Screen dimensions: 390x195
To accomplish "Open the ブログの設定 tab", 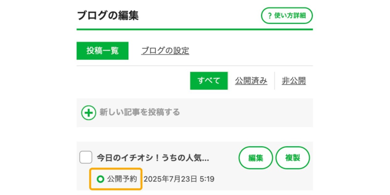I will (165, 51).
